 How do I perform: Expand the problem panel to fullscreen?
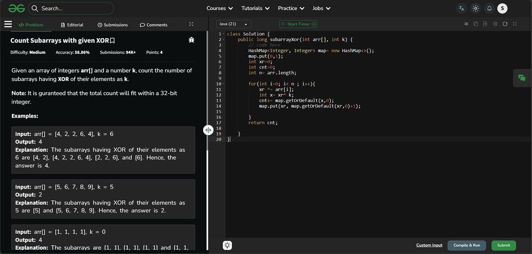(x=191, y=24)
